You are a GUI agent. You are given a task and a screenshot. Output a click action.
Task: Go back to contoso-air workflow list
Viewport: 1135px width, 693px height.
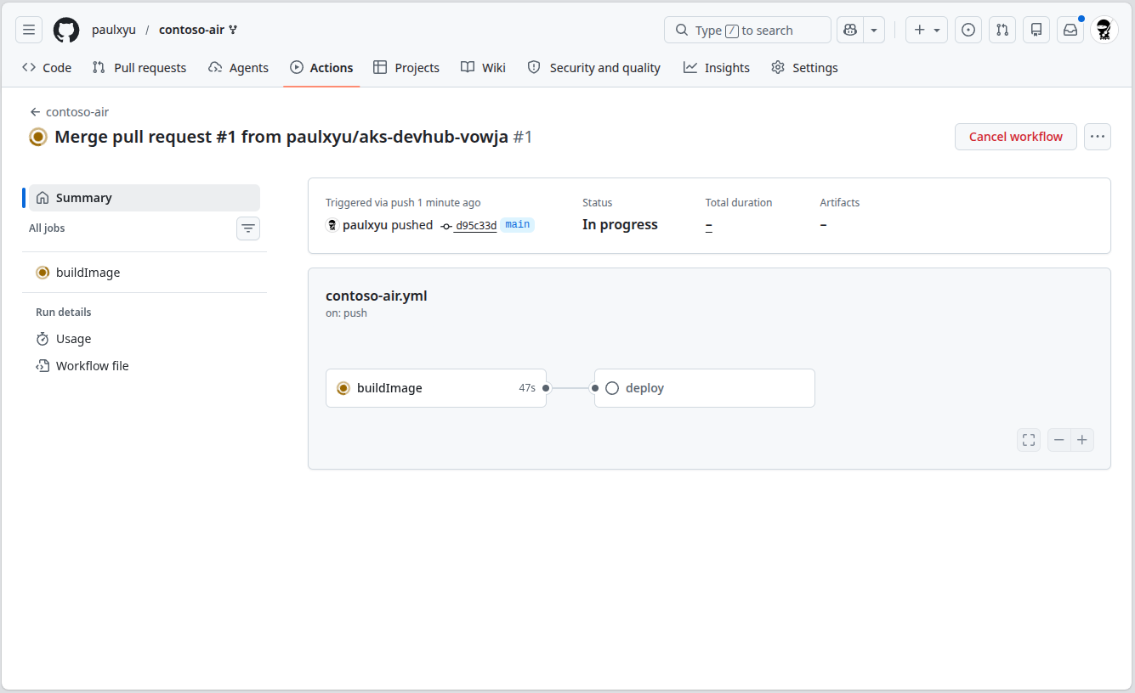69,112
